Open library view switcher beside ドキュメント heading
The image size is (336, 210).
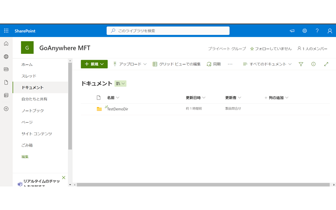tap(121, 84)
